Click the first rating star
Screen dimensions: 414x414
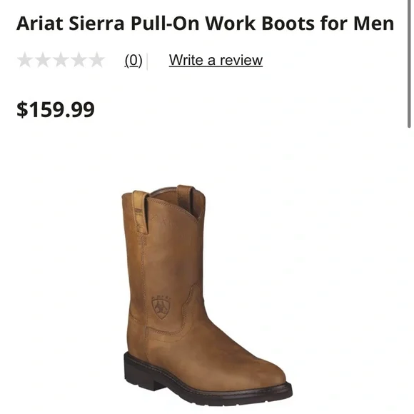click(x=25, y=60)
